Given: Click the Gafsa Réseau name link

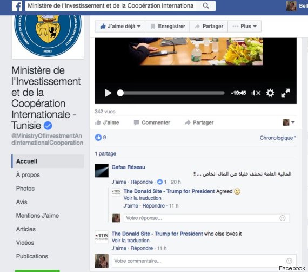Looking at the screenshot, I should coord(128,167).
